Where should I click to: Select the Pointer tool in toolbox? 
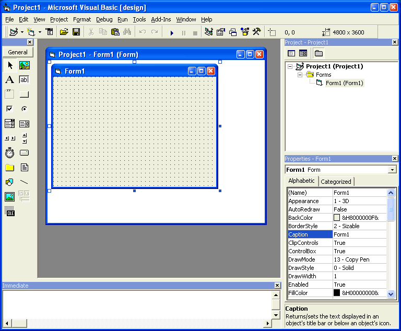tap(10, 65)
